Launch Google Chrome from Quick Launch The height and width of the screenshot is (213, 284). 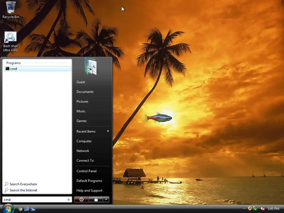tap(20, 209)
